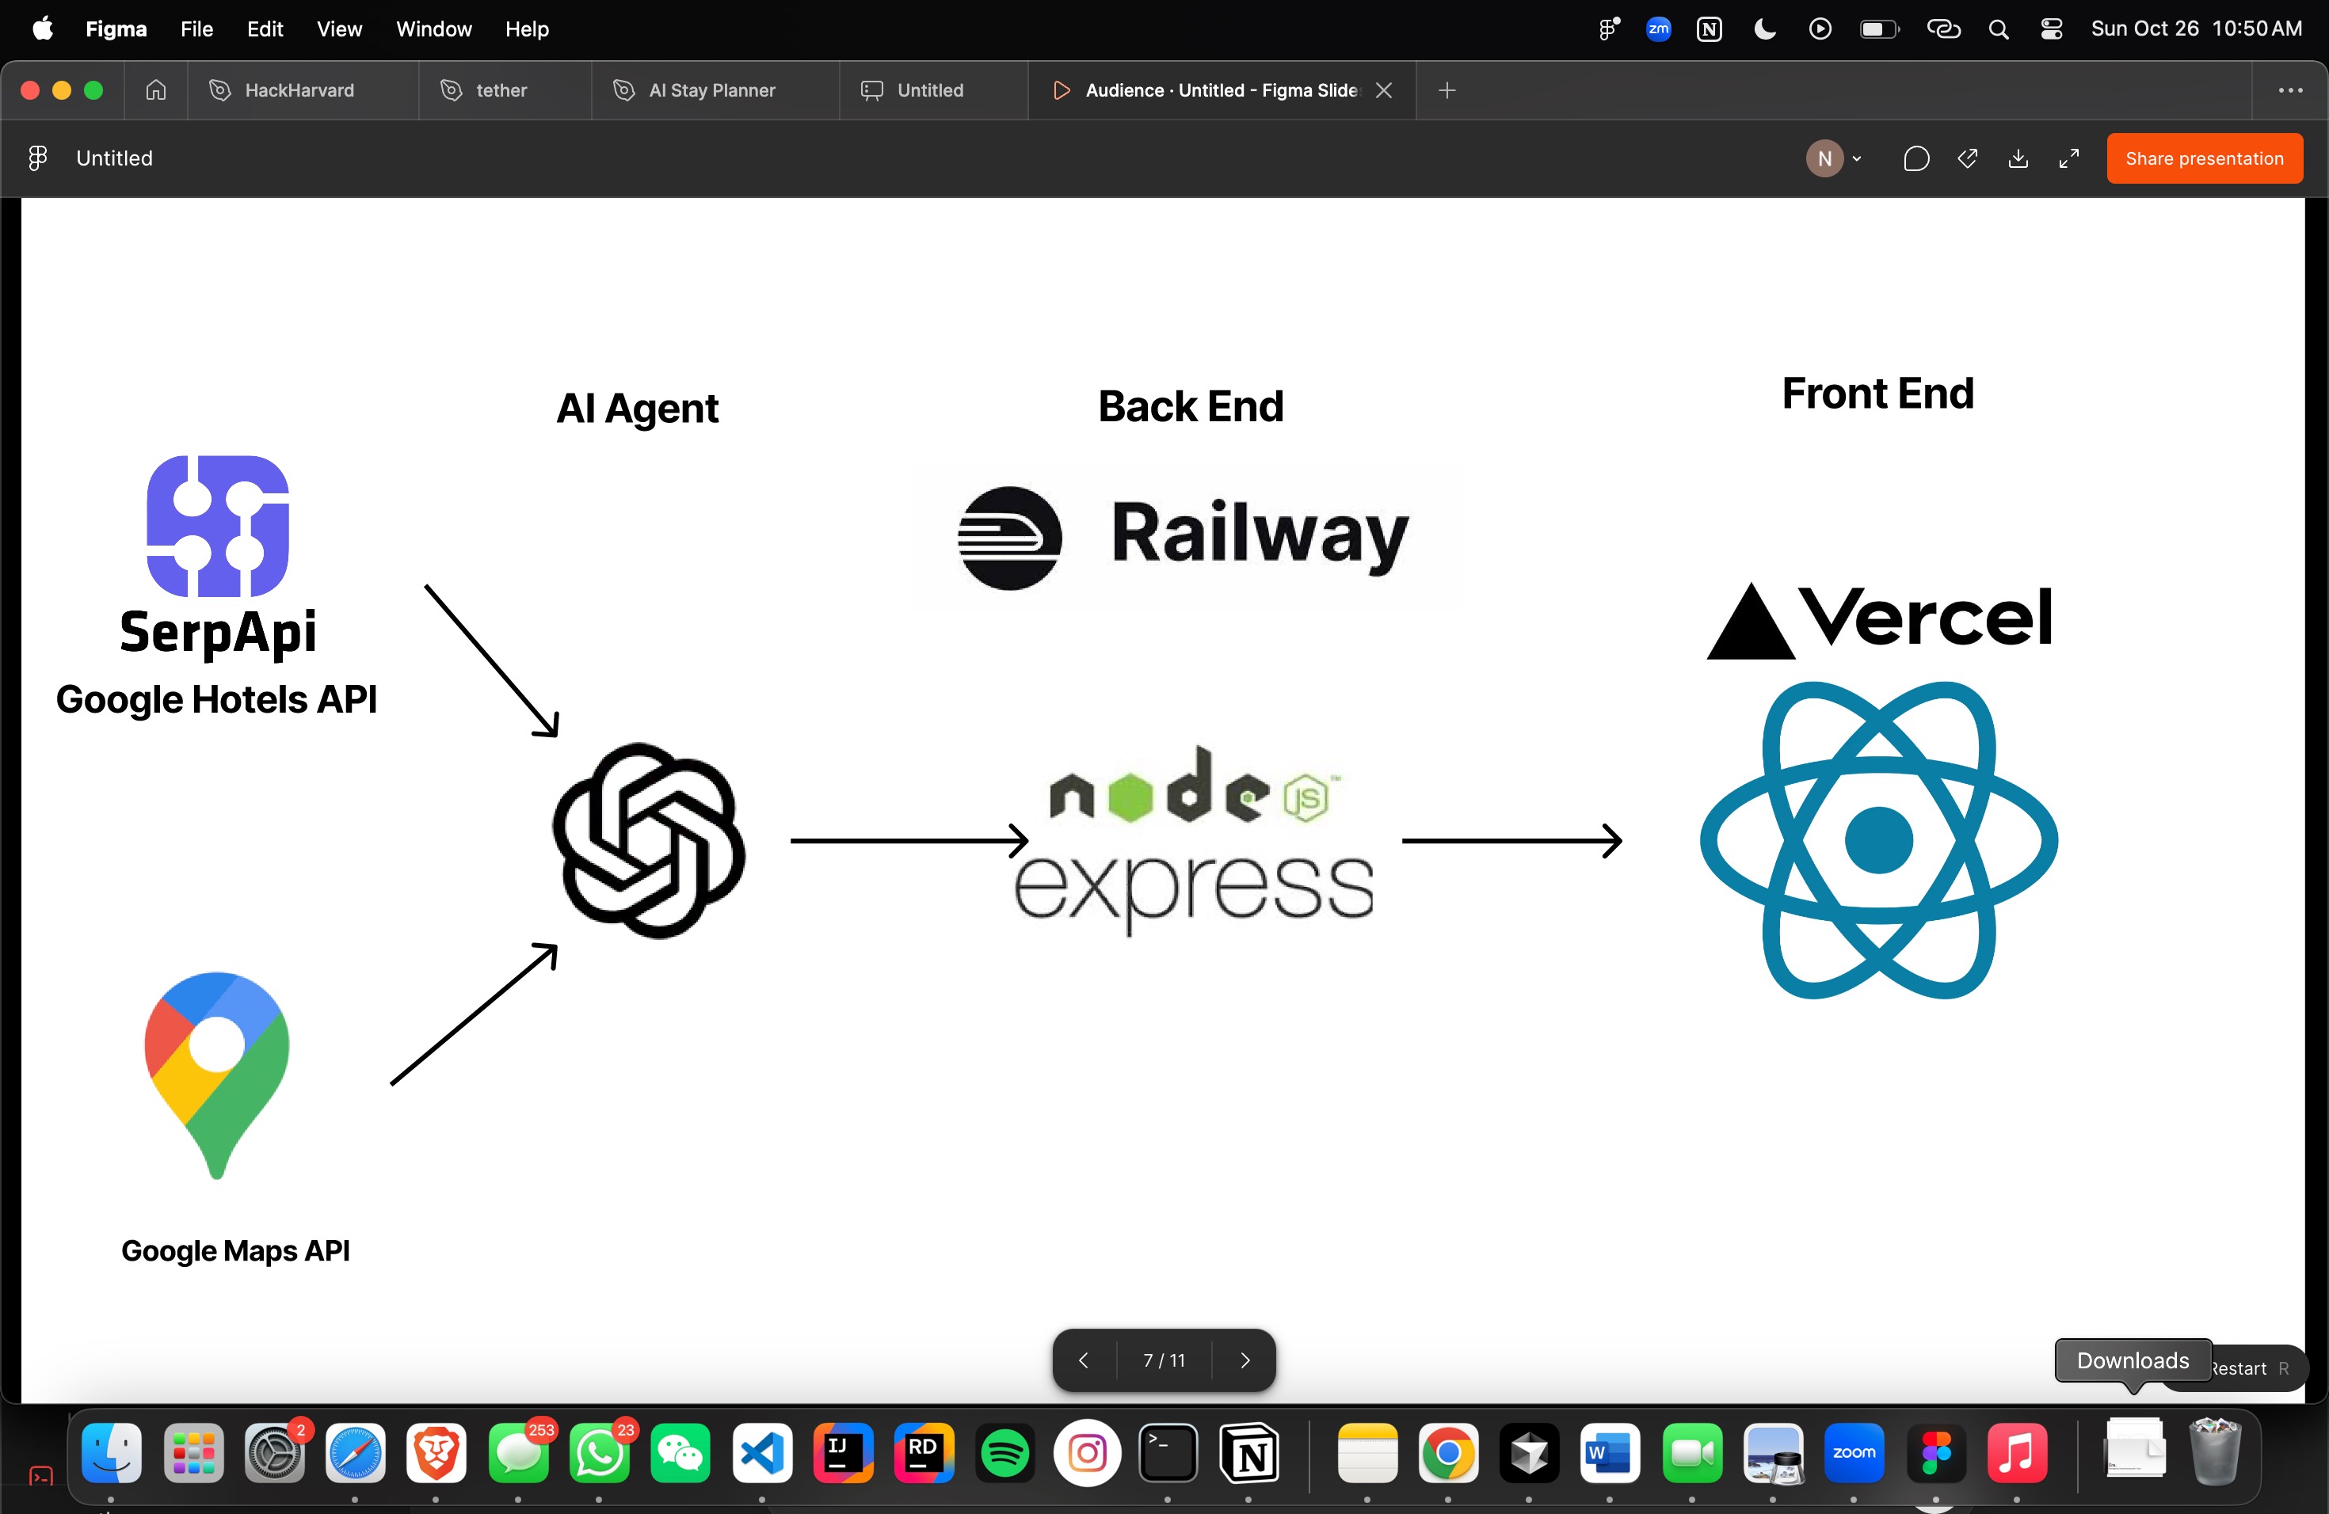Open the comments bubble icon
2329x1514 pixels.
[1916, 158]
